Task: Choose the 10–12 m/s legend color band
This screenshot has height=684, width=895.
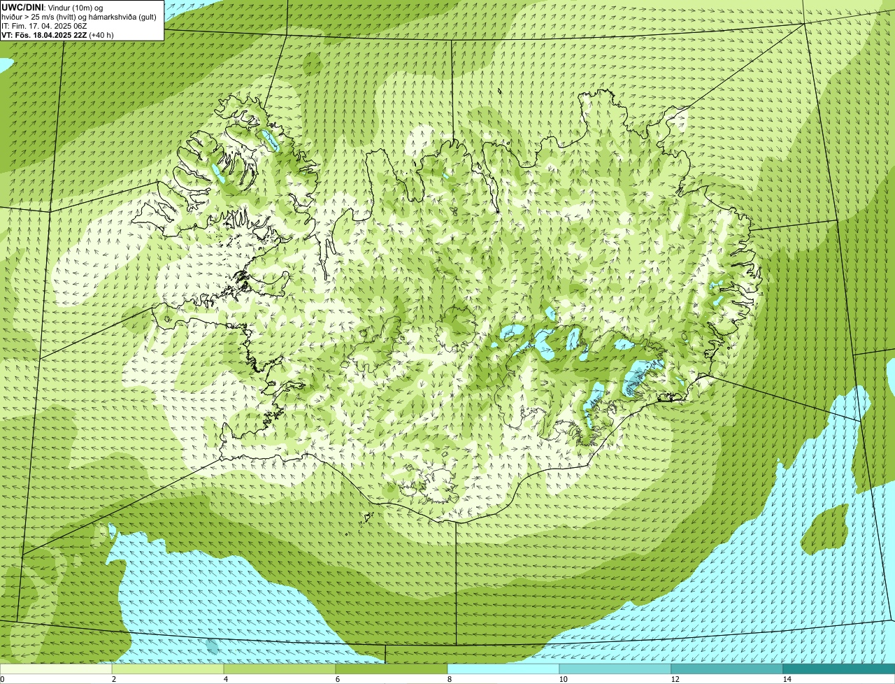Action: pos(615,669)
